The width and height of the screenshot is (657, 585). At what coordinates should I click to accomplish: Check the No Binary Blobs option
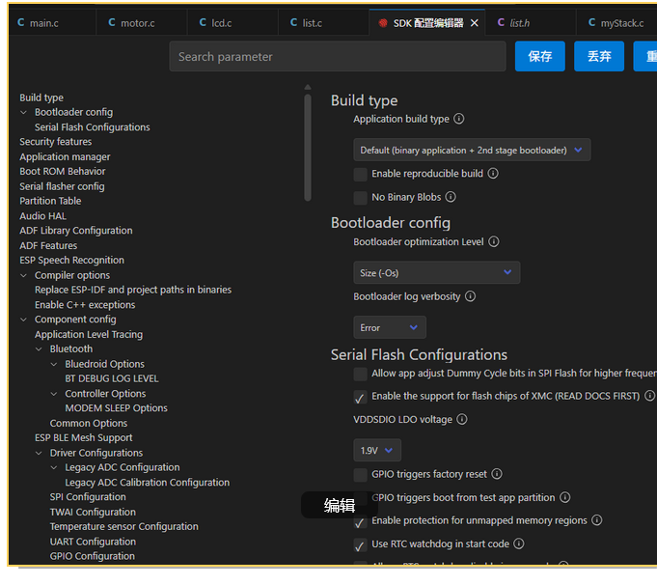(361, 198)
